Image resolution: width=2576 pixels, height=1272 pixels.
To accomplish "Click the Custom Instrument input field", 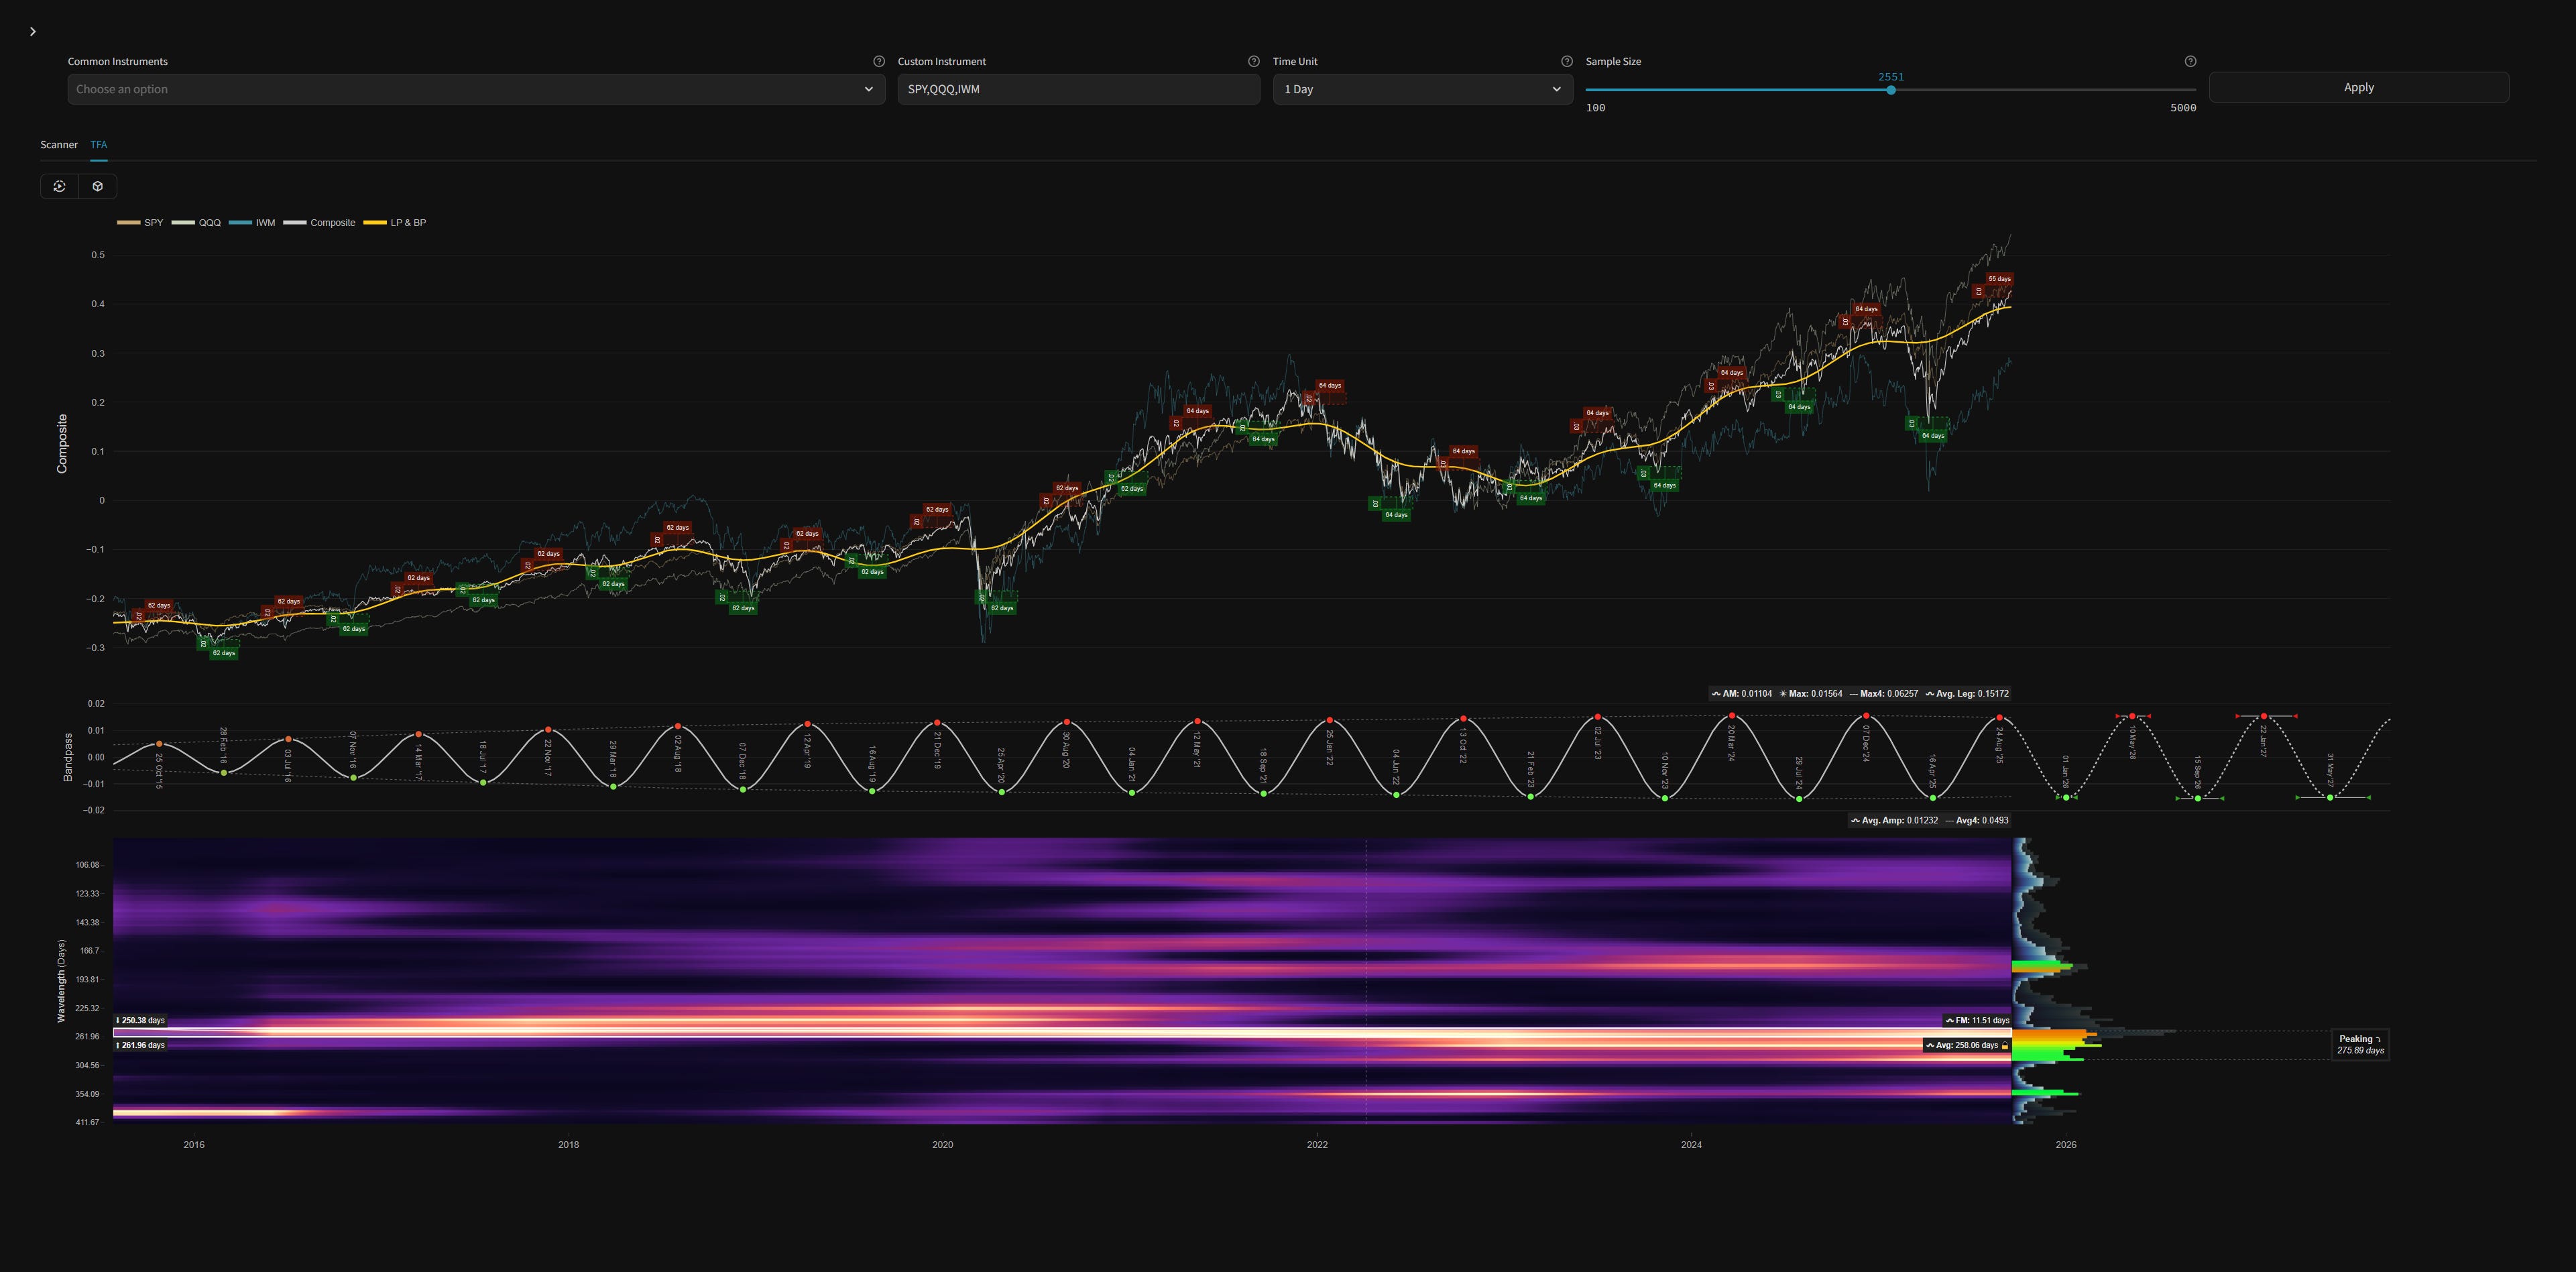I will click(x=1077, y=89).
